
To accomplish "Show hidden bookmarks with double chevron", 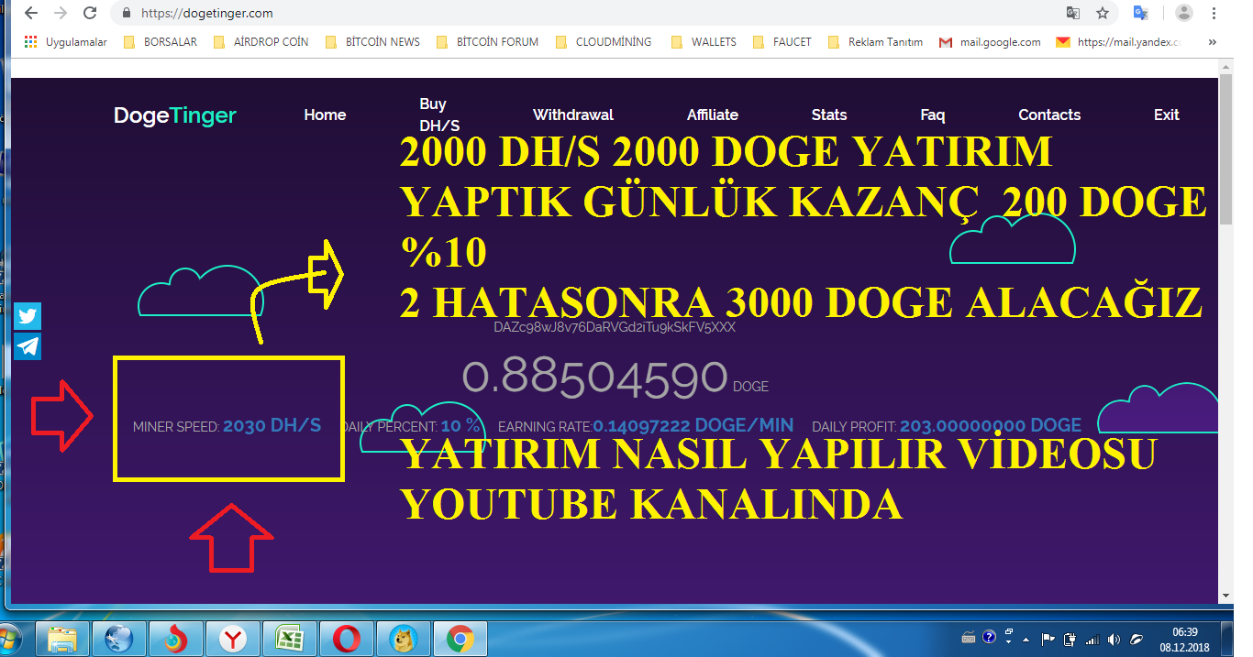I will (1213, 42).
